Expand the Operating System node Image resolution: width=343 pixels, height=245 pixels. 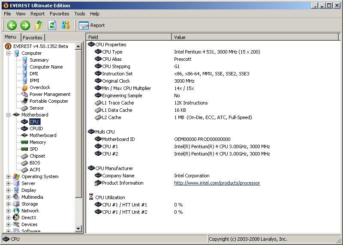click(8, 176)
